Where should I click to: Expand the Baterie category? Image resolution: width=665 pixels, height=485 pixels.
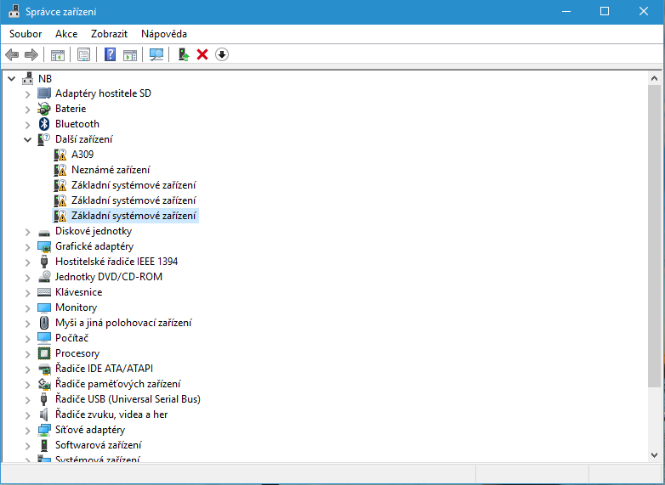tap(27, 110)
